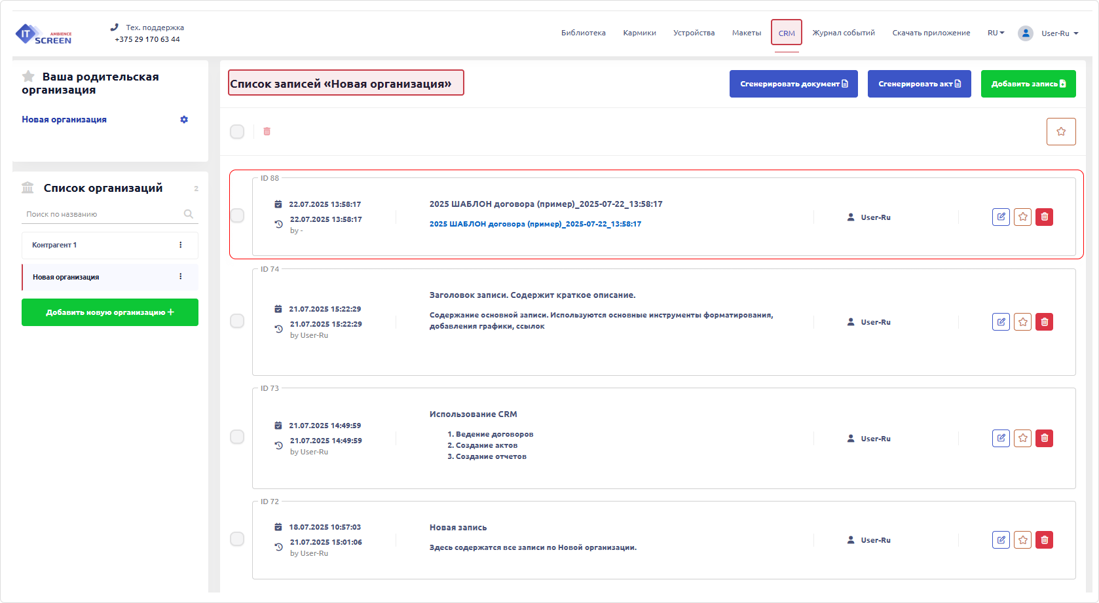Screen dimensions: 1099x603
Task: Open settings gear next to Новая организация
Action: [184, 119]
